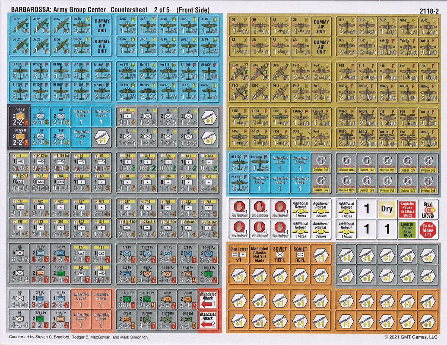Image resolution: width=447 pixels, height=345 pixels.
Task: Select the 149 unit counter 2-4-6
Action: click(x=60, y=137)
